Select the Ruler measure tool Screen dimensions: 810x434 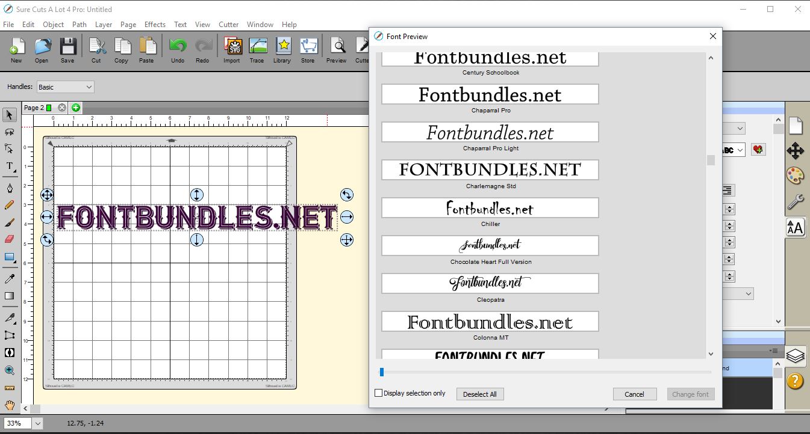pyautogui.click(x=10, y=388)
